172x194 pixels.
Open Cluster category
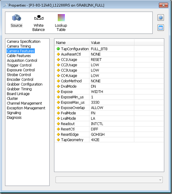[12, 99]
